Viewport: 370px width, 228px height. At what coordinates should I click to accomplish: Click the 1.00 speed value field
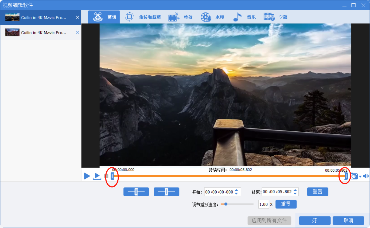tap(263, 204)
